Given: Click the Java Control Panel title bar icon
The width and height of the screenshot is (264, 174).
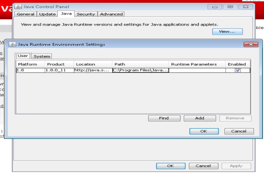Looking at the screenshot, I should (18, 7).
